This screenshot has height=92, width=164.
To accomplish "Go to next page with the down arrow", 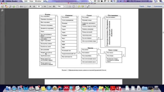I will (34, 6).
